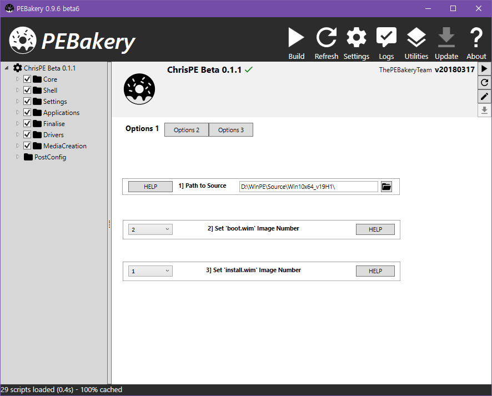
Task: Click the PostConfig folder icon
Action: coord(28,157)
